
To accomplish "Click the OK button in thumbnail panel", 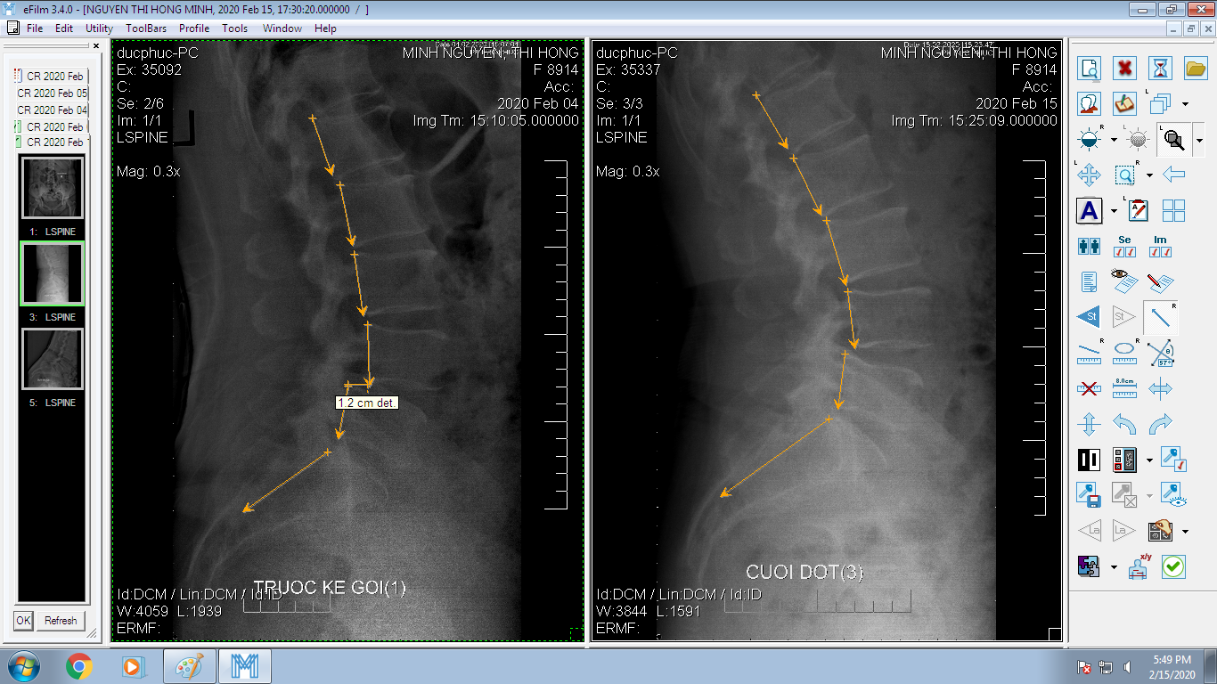I will (x=23, y=620).
